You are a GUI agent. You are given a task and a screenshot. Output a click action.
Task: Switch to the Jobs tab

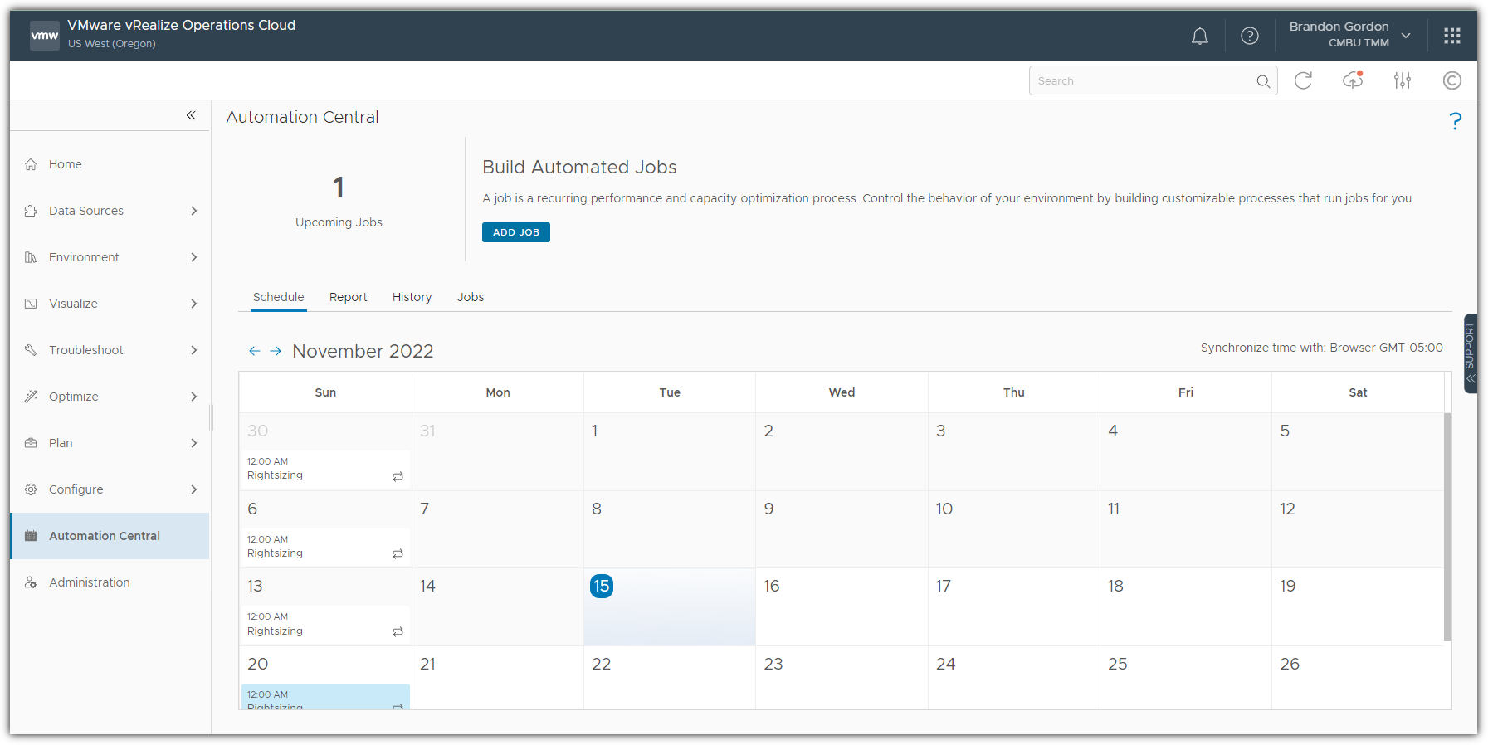471,297
